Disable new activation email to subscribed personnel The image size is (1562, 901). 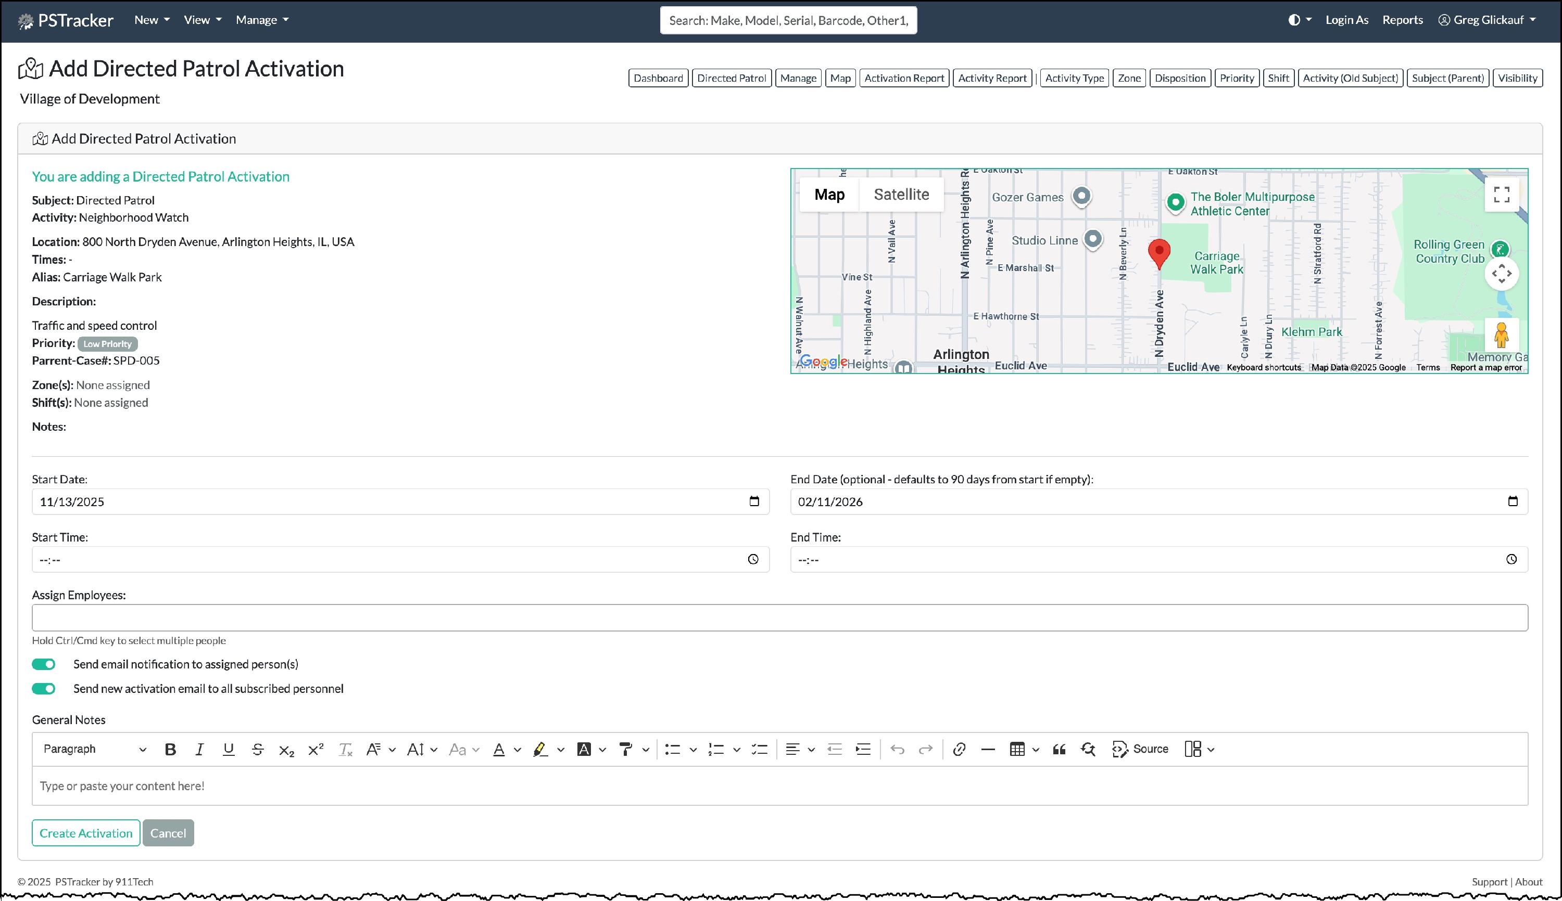tap(44, 689)
